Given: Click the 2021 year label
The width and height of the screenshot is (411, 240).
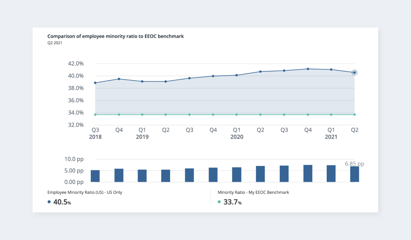Looking at the screenshot, I should tap(331, 137).
